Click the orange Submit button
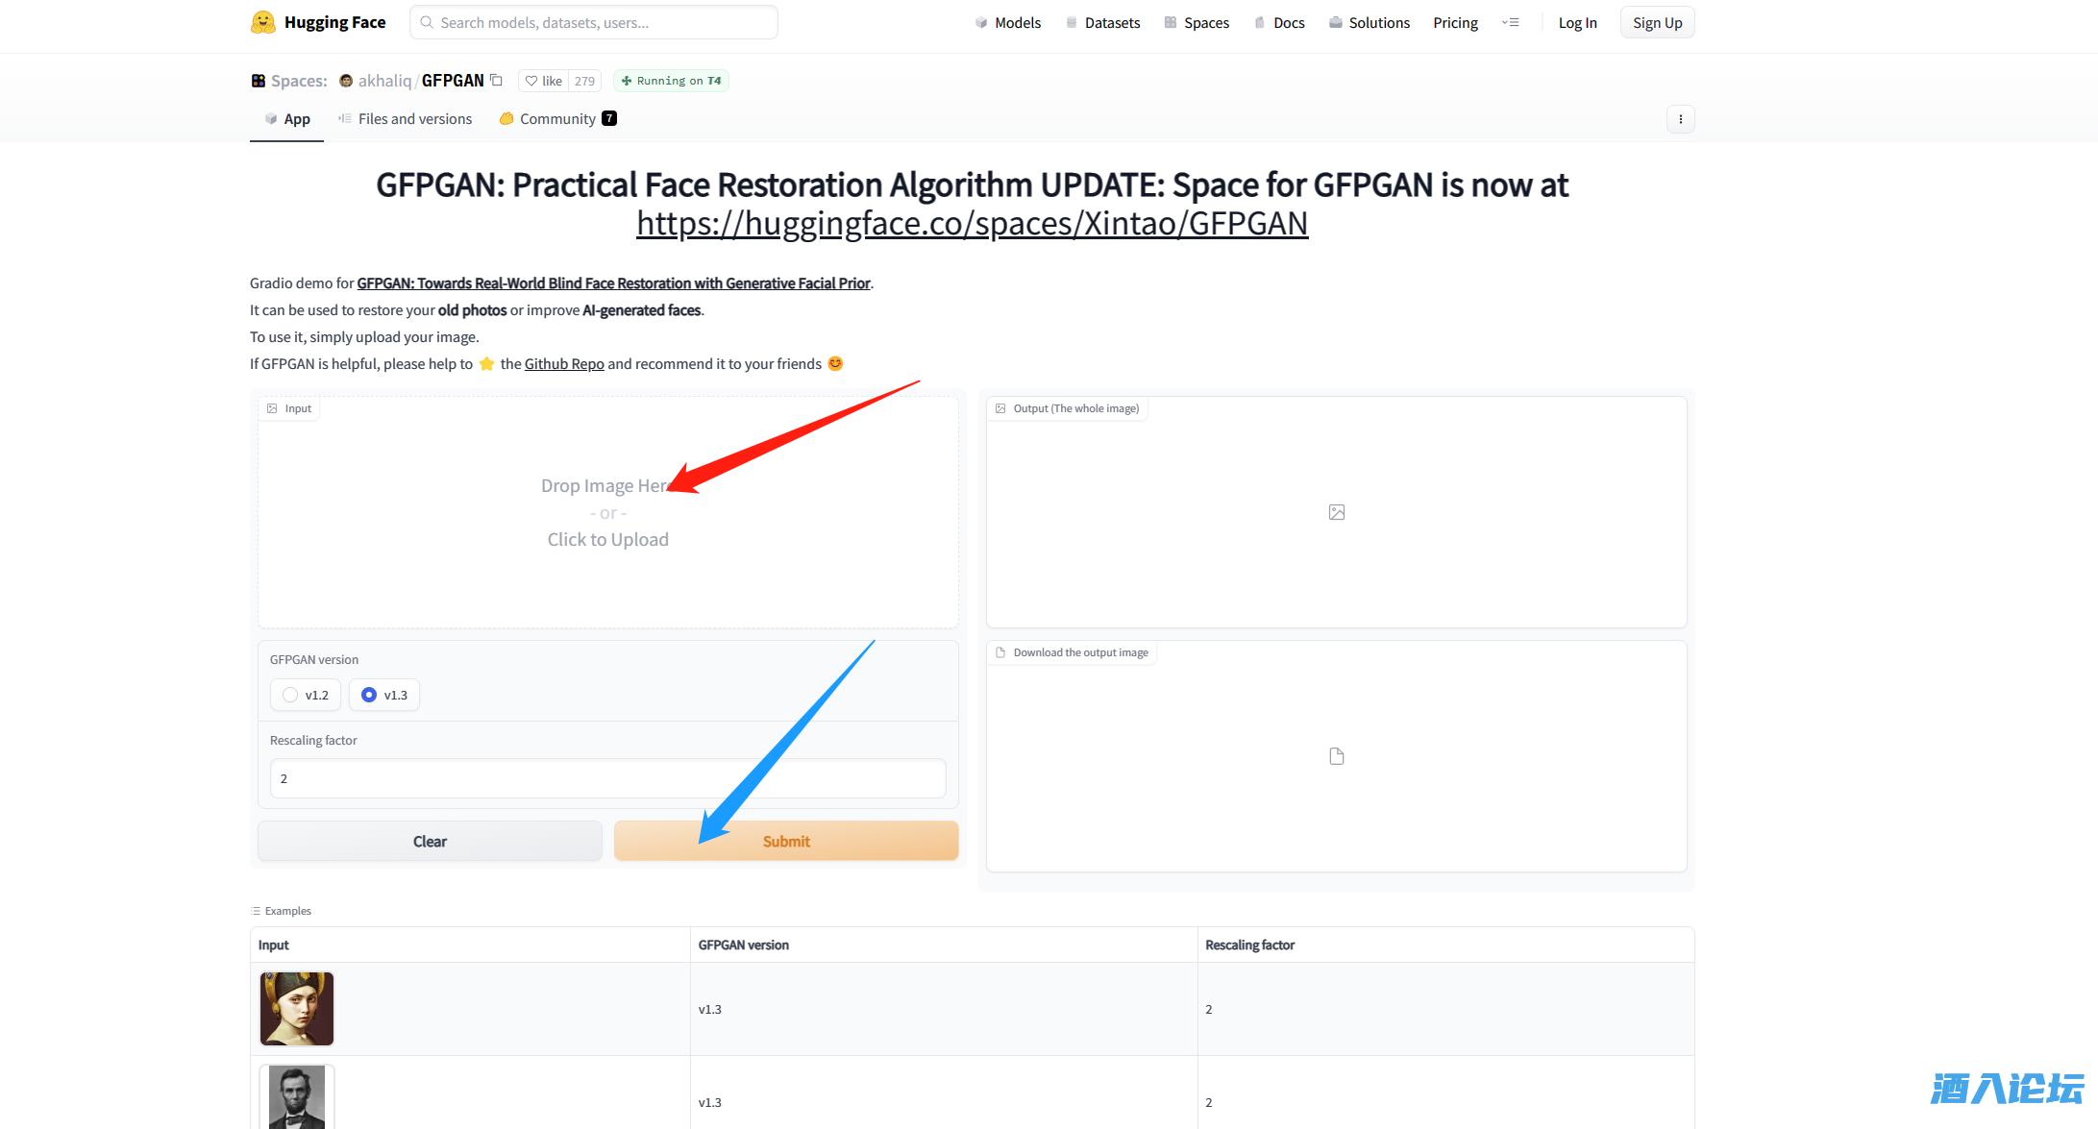2098x1129 pixels. click(786, 841)
